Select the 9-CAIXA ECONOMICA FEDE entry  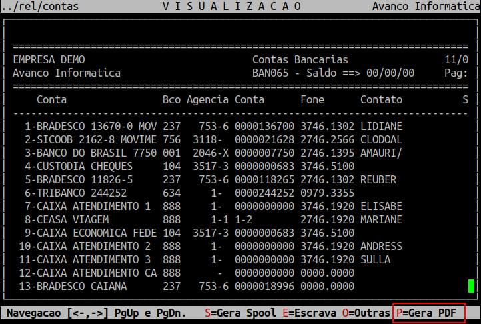90,233
